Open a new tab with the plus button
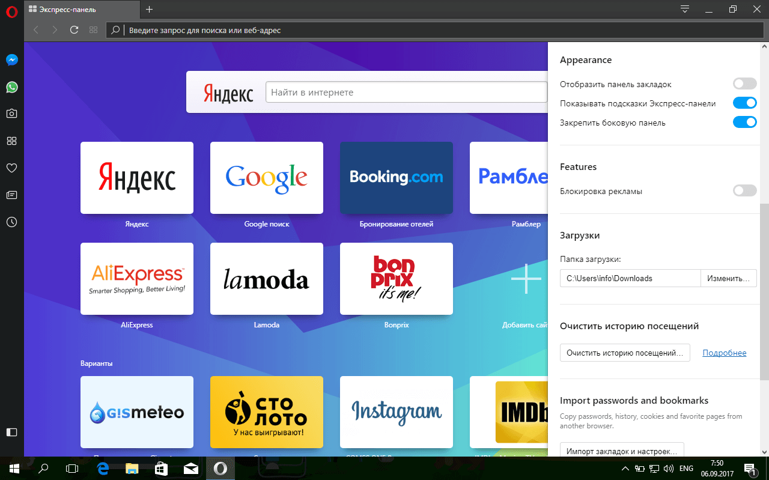Screen dimensions: 769x480 click(x=149, y=9)
